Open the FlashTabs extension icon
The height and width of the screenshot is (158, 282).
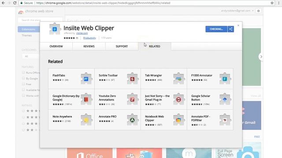pyautogui.click(x=86, y=79)
